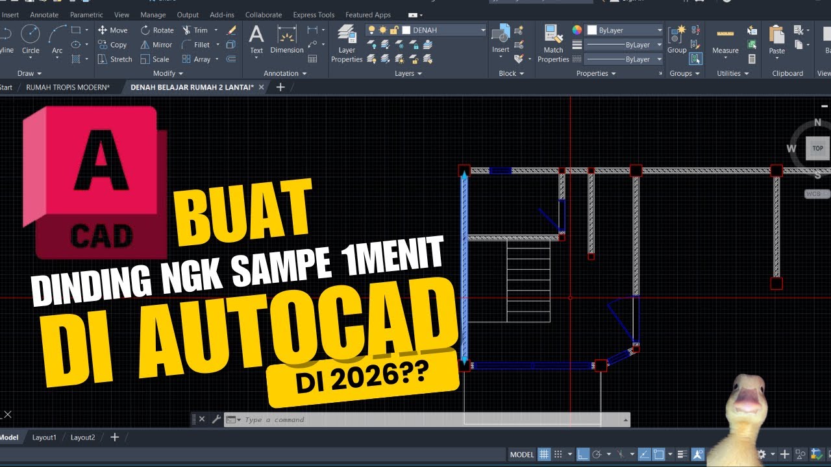Select the Erase tool icon
This screenshot has height=467, width=831.
[231, 30]
